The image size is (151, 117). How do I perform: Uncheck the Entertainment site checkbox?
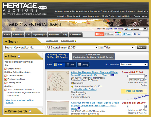(x=6, y=69)
